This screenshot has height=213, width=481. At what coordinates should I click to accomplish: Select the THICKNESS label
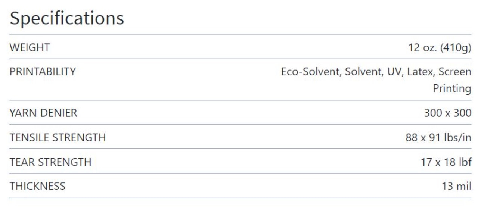coord(38,186)
